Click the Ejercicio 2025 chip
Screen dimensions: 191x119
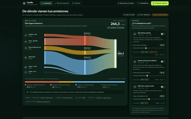(x=129, y=15)
